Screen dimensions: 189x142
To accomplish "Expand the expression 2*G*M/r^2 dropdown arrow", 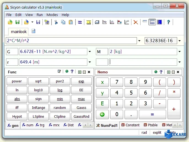I will [139, 41].
